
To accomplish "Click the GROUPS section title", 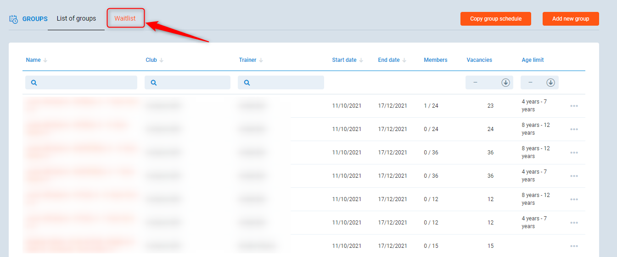I will 35,19.
